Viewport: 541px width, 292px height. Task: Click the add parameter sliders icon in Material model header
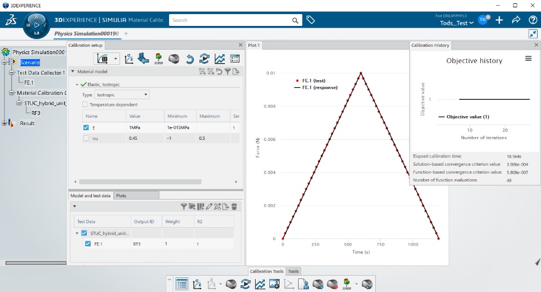pyautogui.click(x=202, y=72)
